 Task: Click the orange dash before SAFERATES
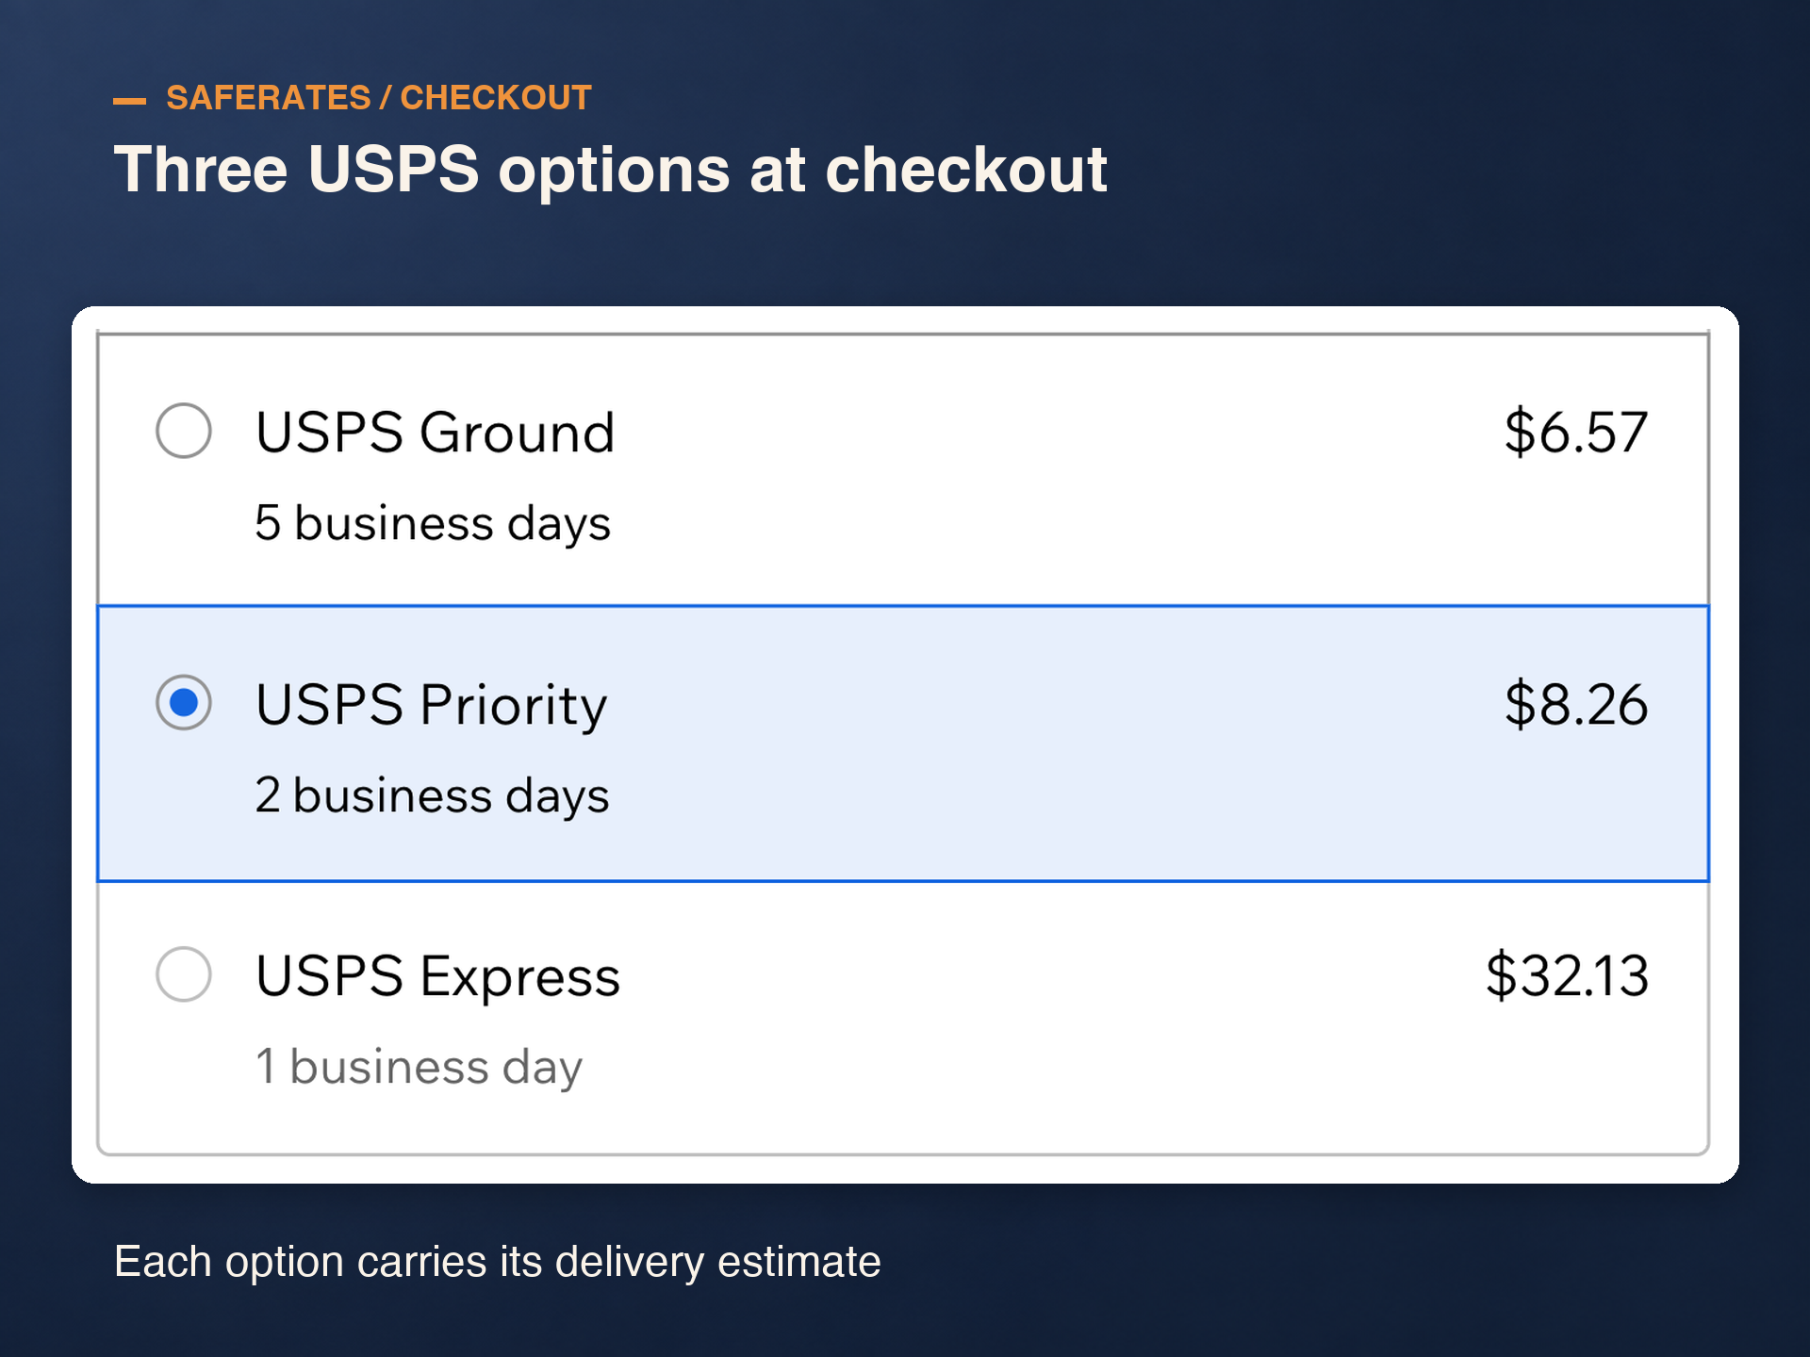pos(129,101)
